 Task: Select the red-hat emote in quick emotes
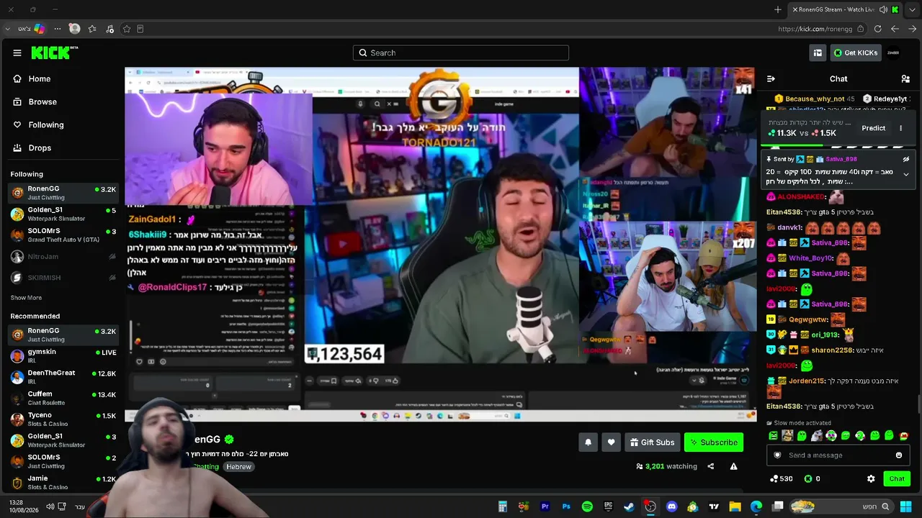(x=904, y=436)
